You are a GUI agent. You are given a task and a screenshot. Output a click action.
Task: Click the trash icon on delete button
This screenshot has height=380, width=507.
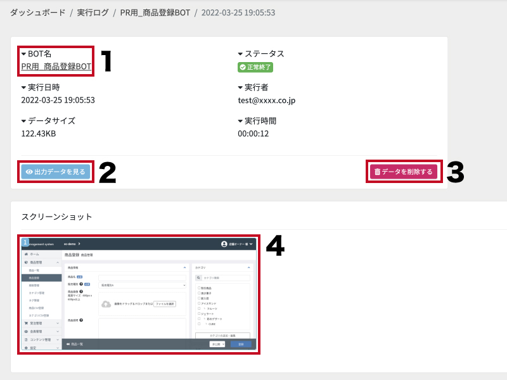point(377,172)
